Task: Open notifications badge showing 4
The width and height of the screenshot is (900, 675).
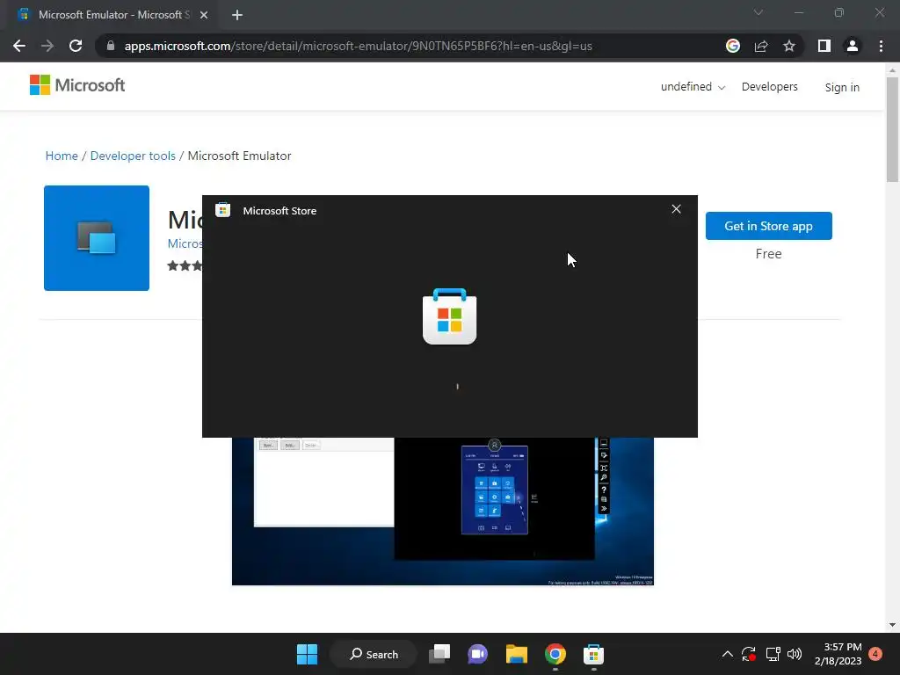Action: tap(875, 654)
